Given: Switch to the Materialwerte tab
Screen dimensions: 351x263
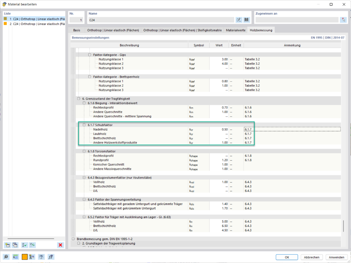Looking at the screenshot, I should click(236, 30).
